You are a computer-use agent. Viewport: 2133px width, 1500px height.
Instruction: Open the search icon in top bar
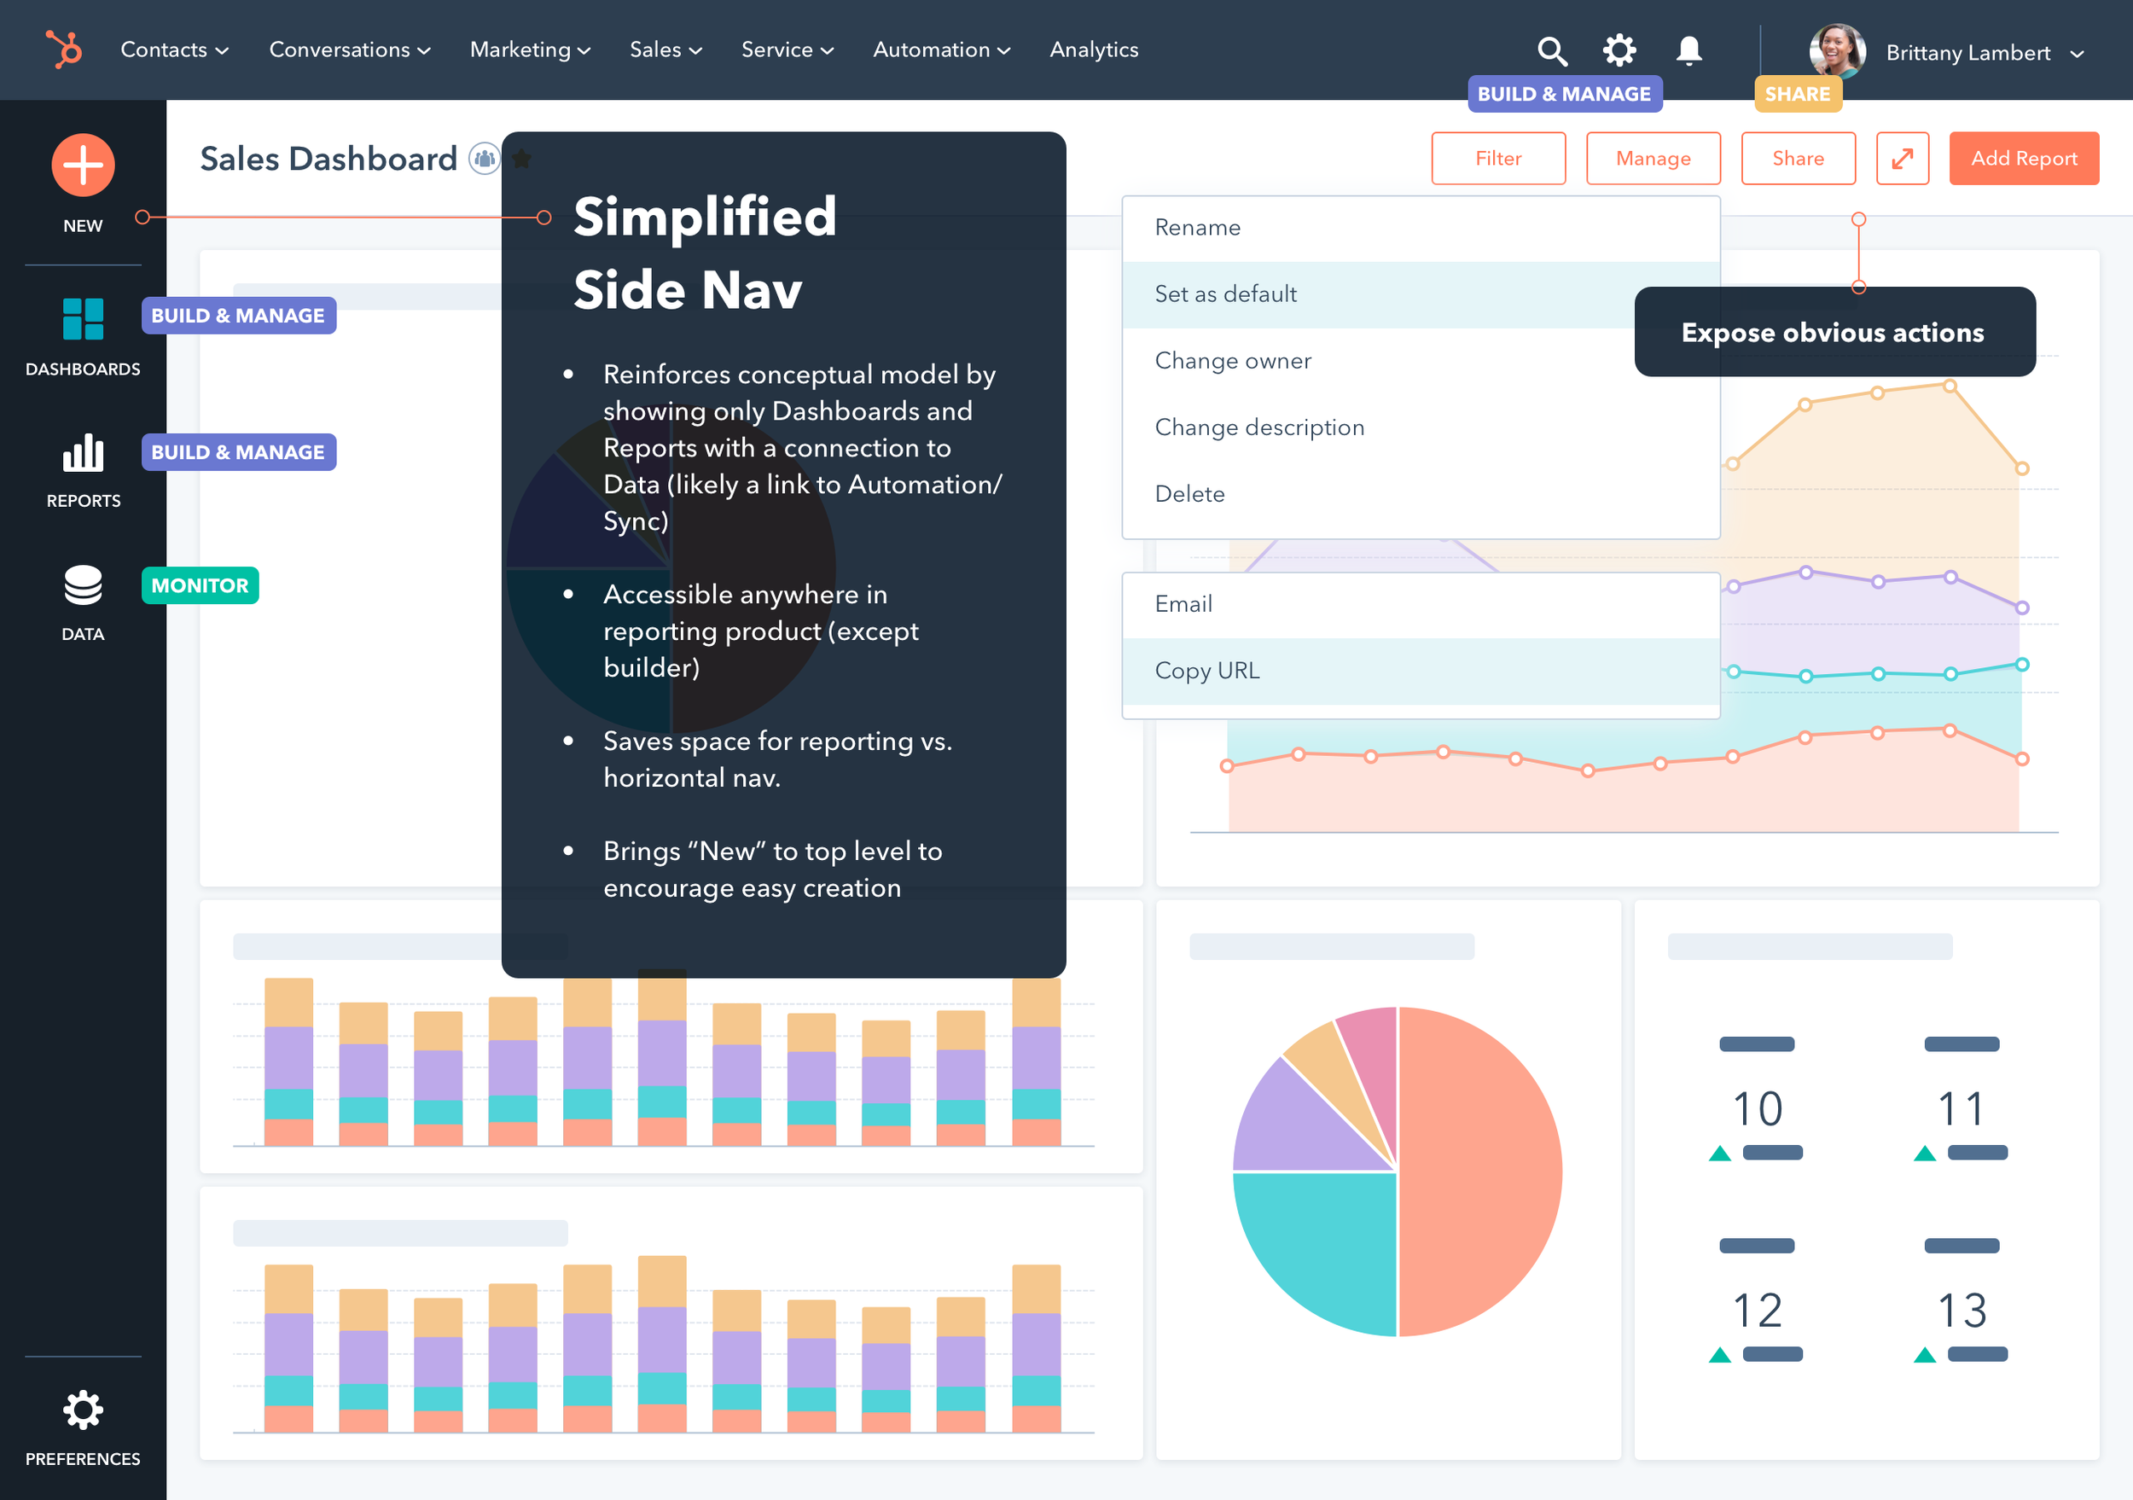tap(1550, 50)
